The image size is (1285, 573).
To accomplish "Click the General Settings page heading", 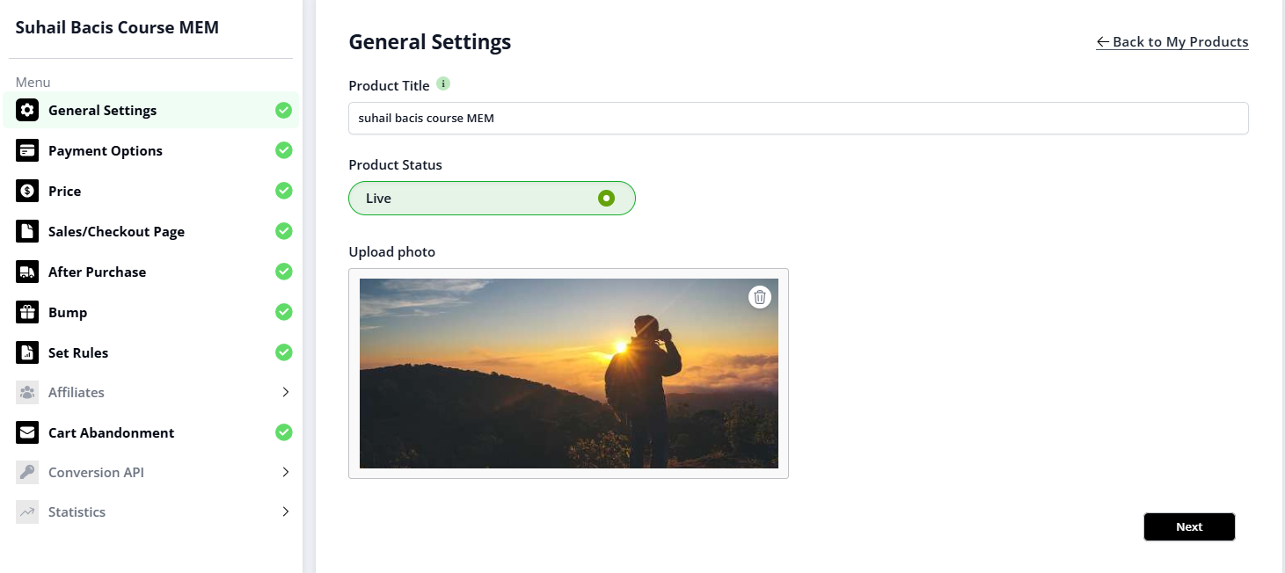I will tap(430, 41).
